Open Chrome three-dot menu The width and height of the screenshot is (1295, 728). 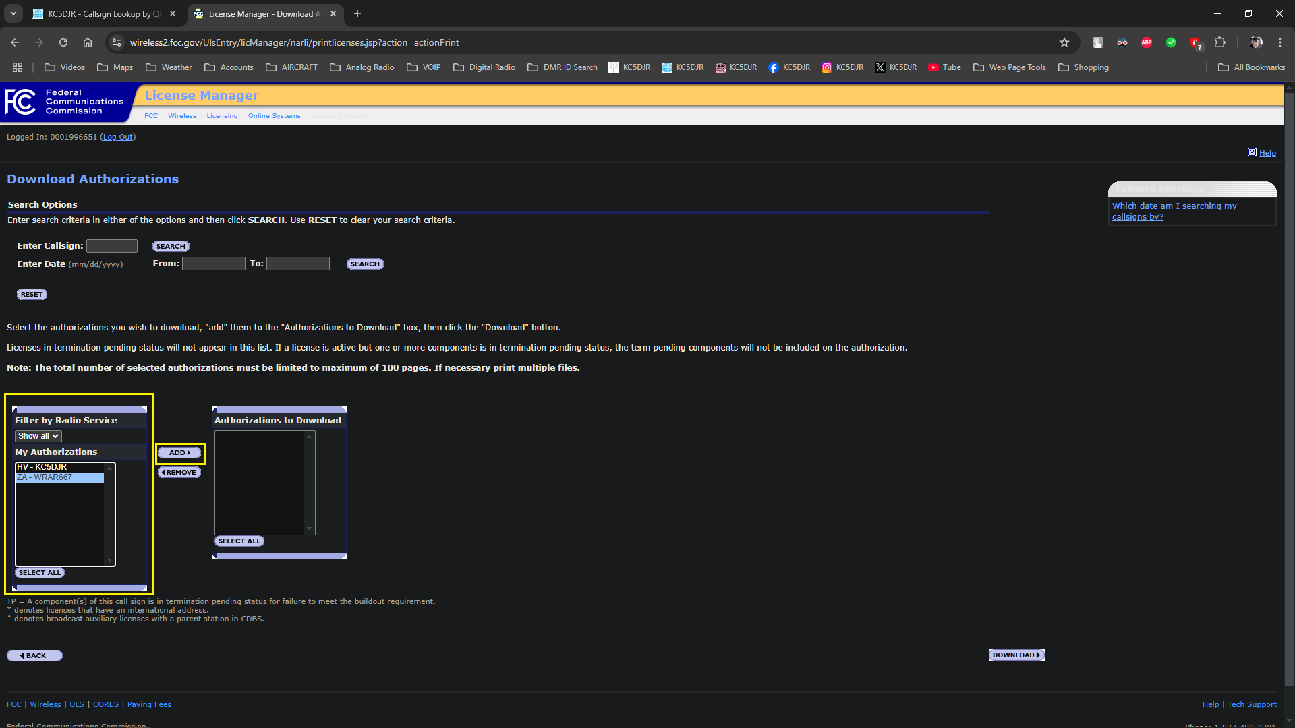pyautogui.click(x=1279, y=42)
